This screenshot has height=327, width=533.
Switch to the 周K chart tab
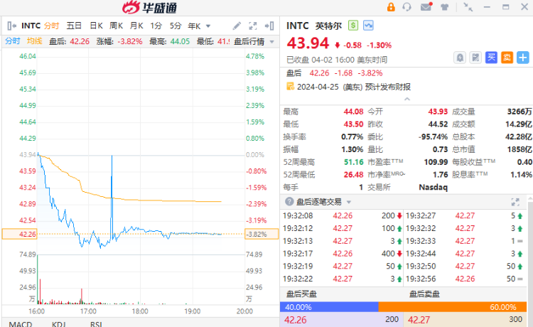coord(116,26)
